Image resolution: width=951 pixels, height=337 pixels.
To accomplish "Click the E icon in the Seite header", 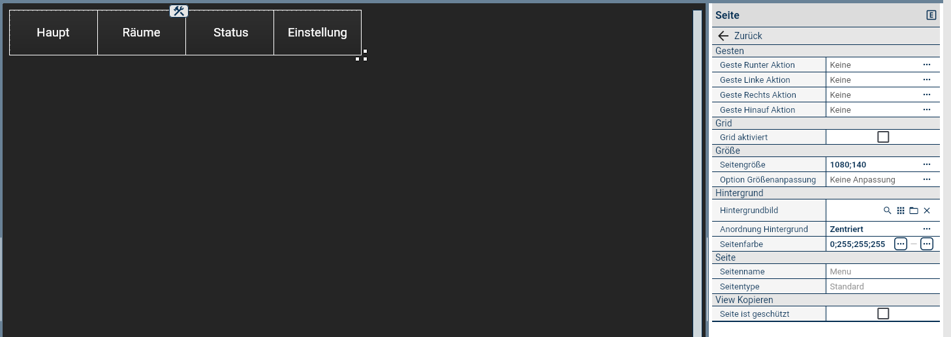I will click(x=931, y=15).
